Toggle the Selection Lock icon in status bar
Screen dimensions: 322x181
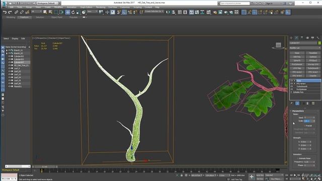point(182,175)
